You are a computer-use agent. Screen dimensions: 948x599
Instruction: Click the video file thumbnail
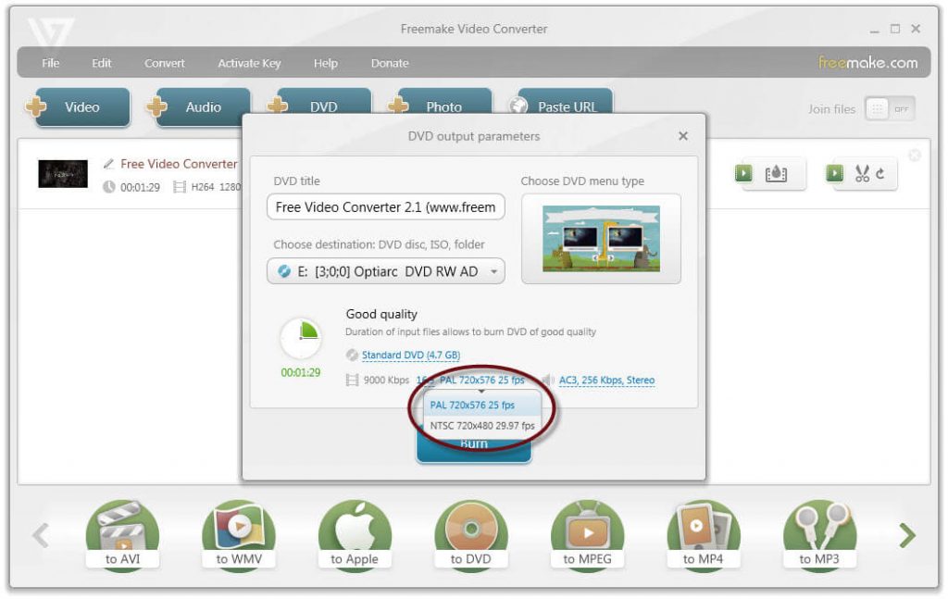coord(63,174)
